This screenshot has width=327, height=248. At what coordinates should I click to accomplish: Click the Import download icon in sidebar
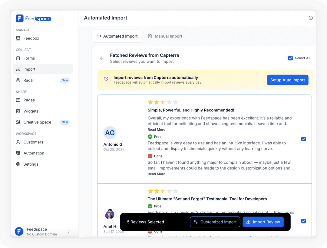(x=18, y=69)
